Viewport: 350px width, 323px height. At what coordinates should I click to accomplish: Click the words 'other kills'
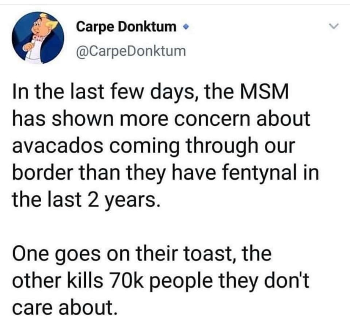click(x=58, y=281)
